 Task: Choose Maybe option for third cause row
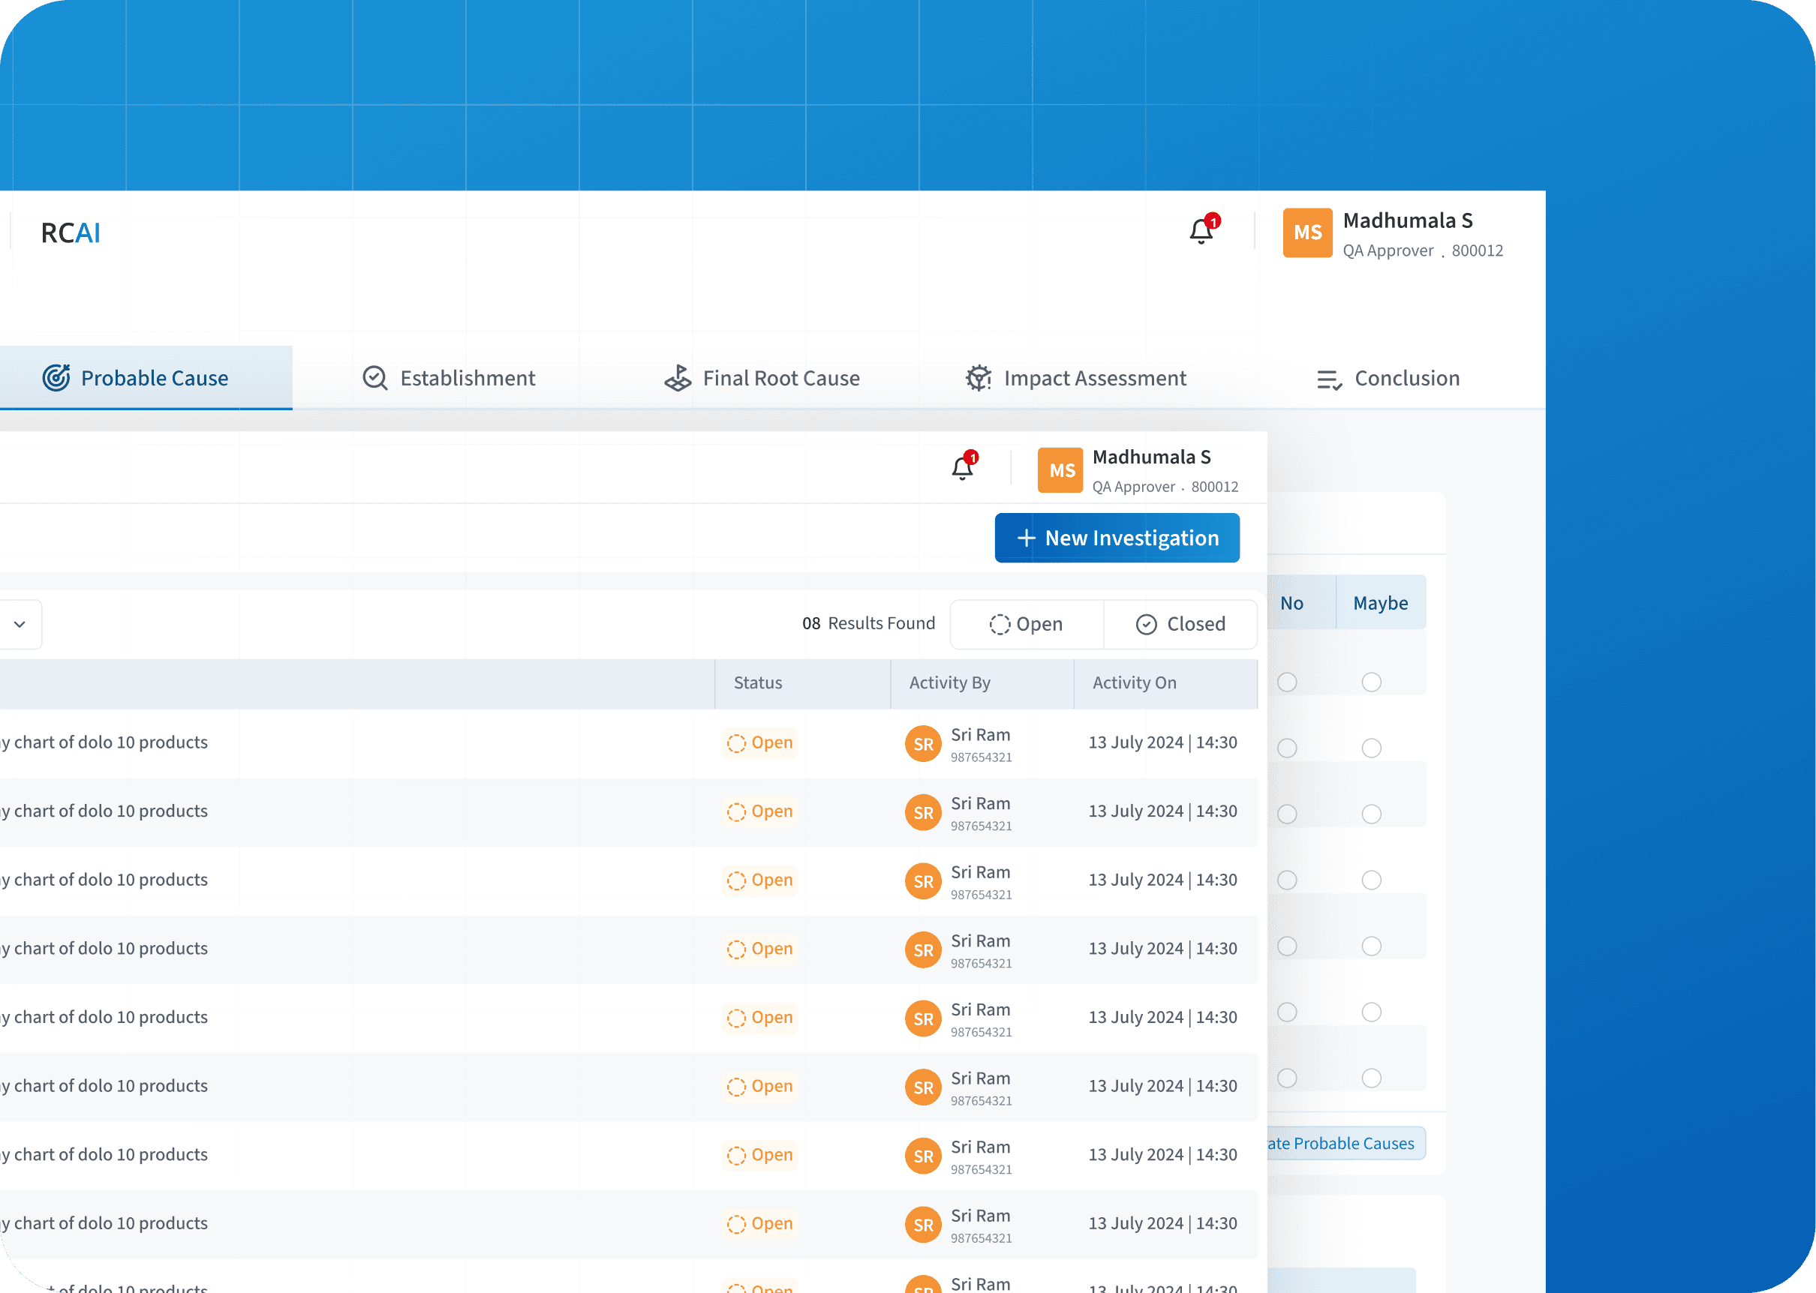pyautogui.click(x=1370, y=814)
